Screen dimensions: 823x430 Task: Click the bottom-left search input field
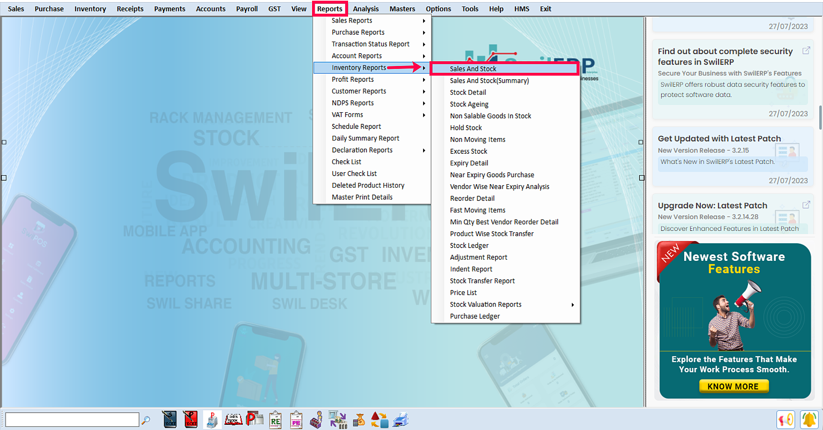point(72,420)
